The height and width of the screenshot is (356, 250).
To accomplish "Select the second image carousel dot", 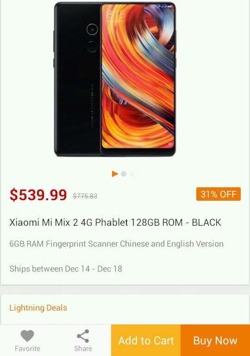I will pyautogui.click(x=124, y=174).
